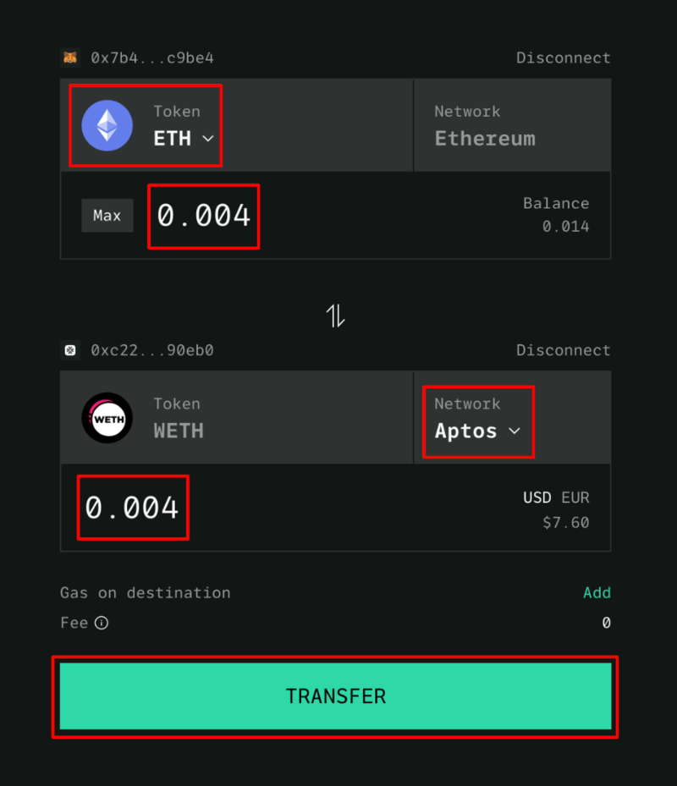The width and height of the screenshot is (677, 786).
Task: Click the Ethereum ETH token logo
Action: click(107, 125)
